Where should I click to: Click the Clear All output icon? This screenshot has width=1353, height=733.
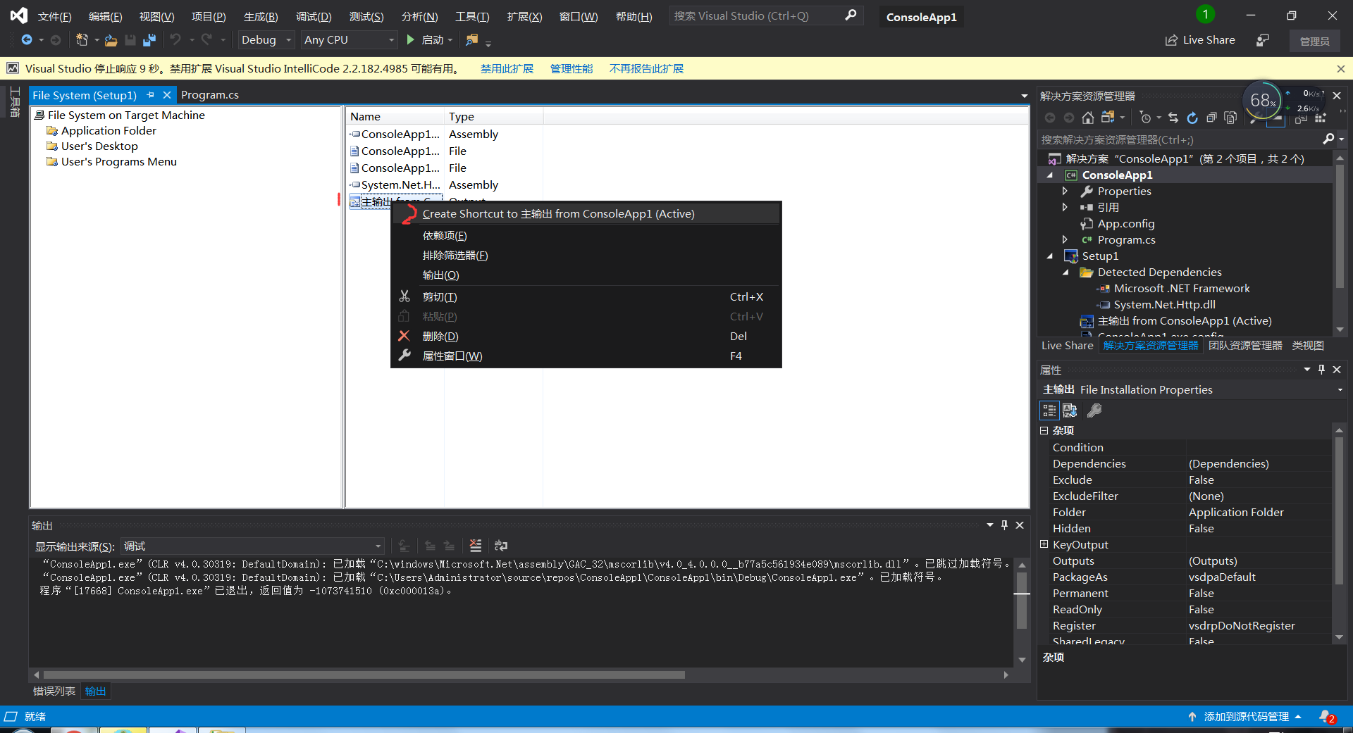tap(476, 546)
